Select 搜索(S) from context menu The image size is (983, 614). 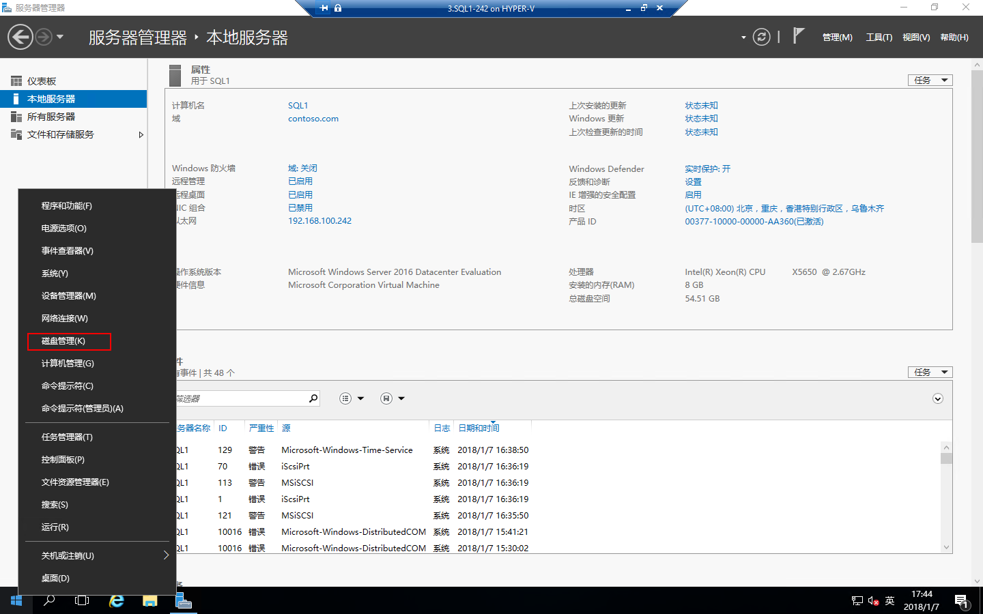97,505
